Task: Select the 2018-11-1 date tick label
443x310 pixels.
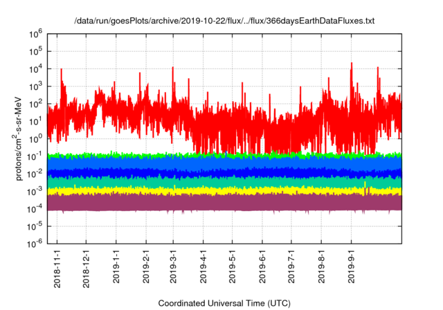Action: (57, 268)
